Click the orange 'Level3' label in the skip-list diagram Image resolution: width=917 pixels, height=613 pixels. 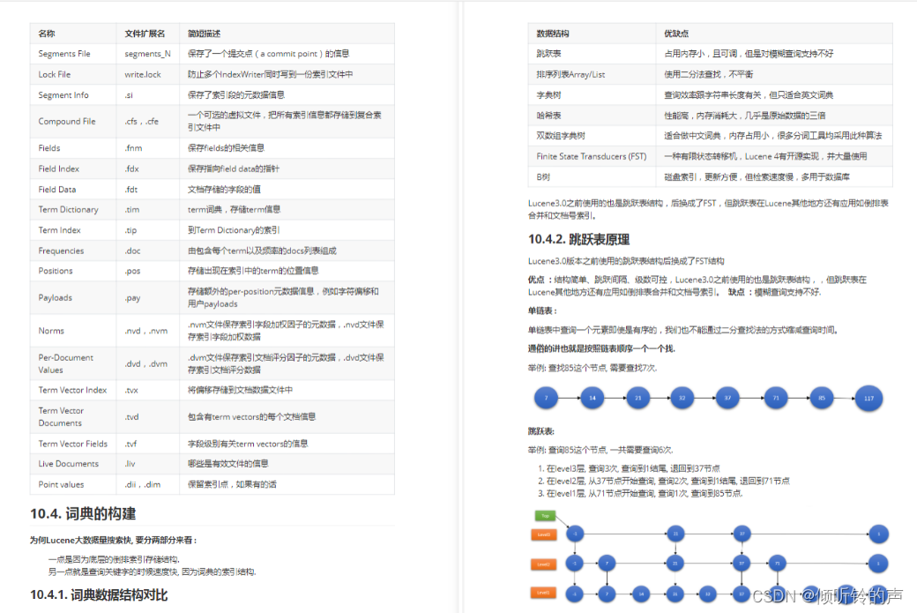coord(544,535)
